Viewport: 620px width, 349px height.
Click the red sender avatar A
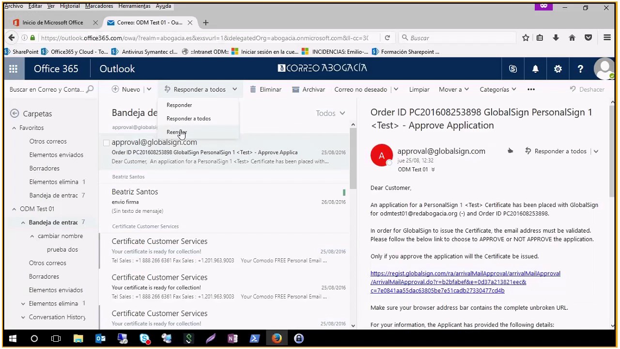click(382, 155)
